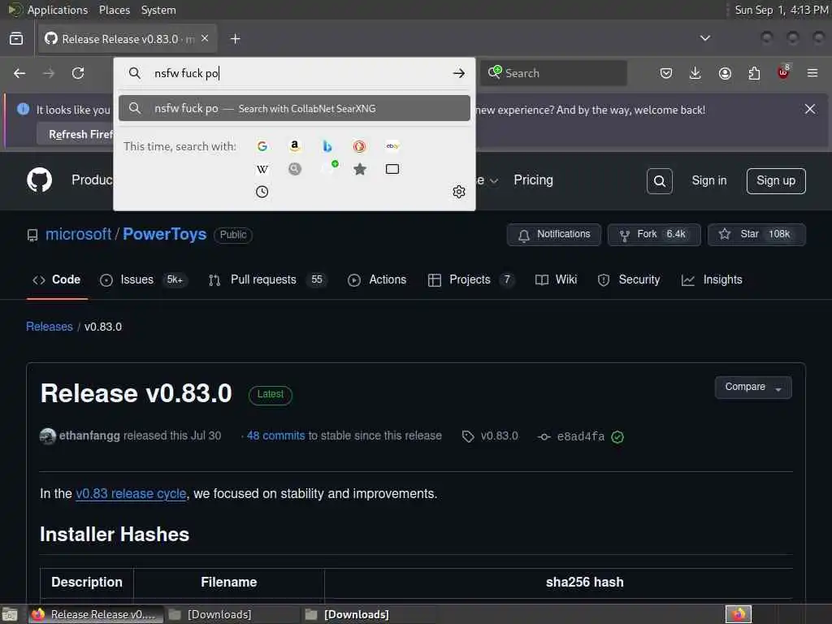Open ethanfangg's profile link

tap(89, 435)
